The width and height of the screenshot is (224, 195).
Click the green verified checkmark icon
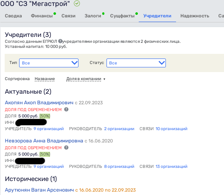(x=77, y=3)
